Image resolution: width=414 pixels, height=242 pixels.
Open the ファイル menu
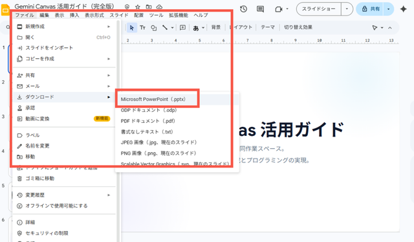tap(25, 15)
